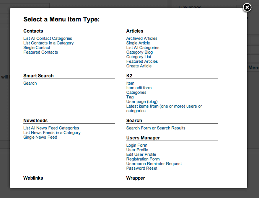Select Featured Contacts link
The height and width of the screenshot is (198, 259).
(x=41, y=52)
